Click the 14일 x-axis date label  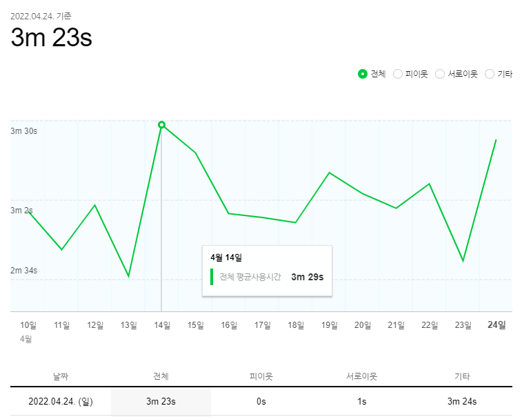click(x=162, y=325)
